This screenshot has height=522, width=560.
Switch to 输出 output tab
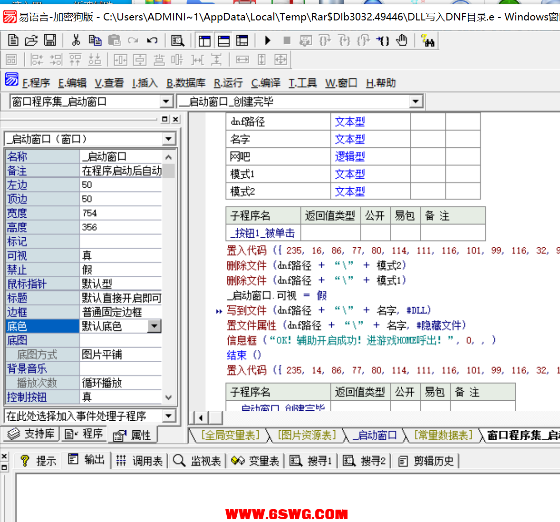pos(86,460)
